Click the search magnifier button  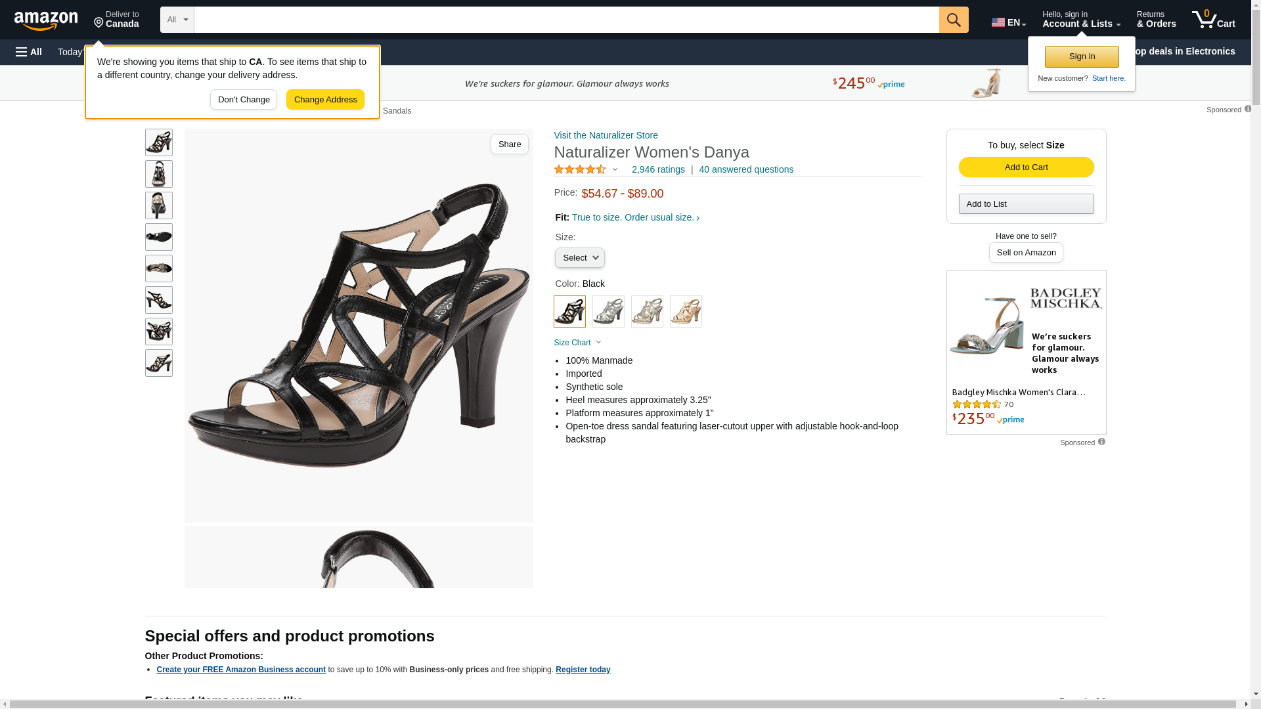coord(953,20)
